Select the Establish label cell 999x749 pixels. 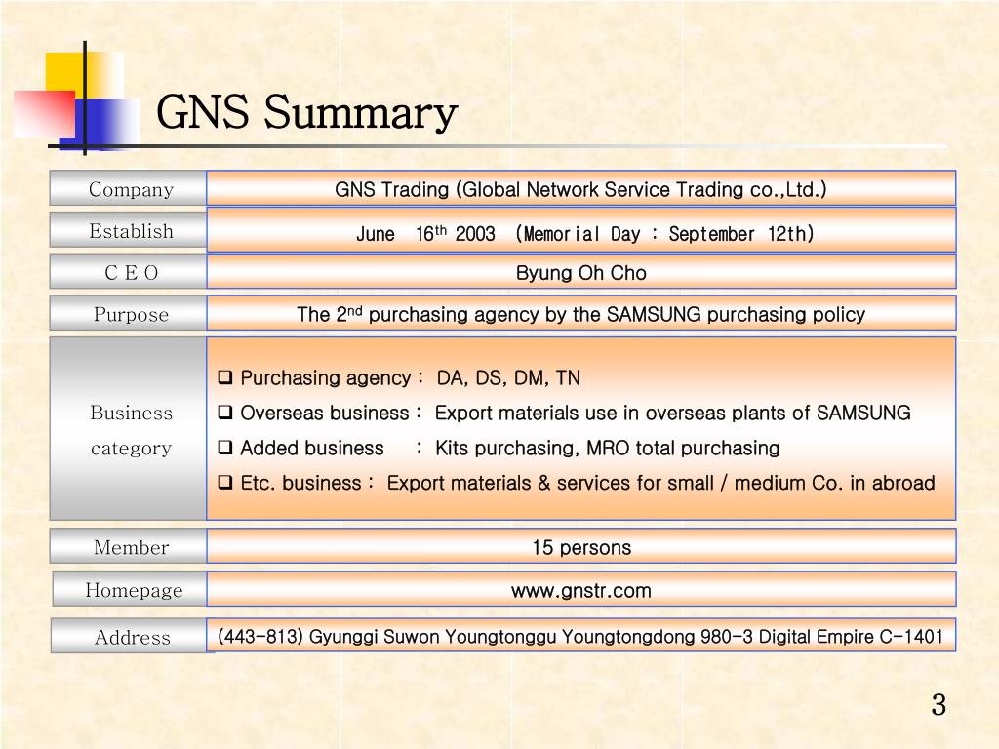coord(128,230)
